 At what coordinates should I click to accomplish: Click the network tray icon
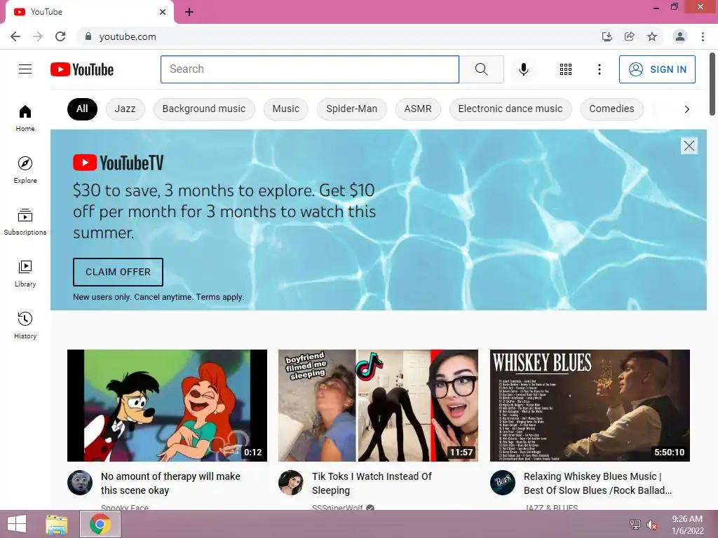(635, 525)
